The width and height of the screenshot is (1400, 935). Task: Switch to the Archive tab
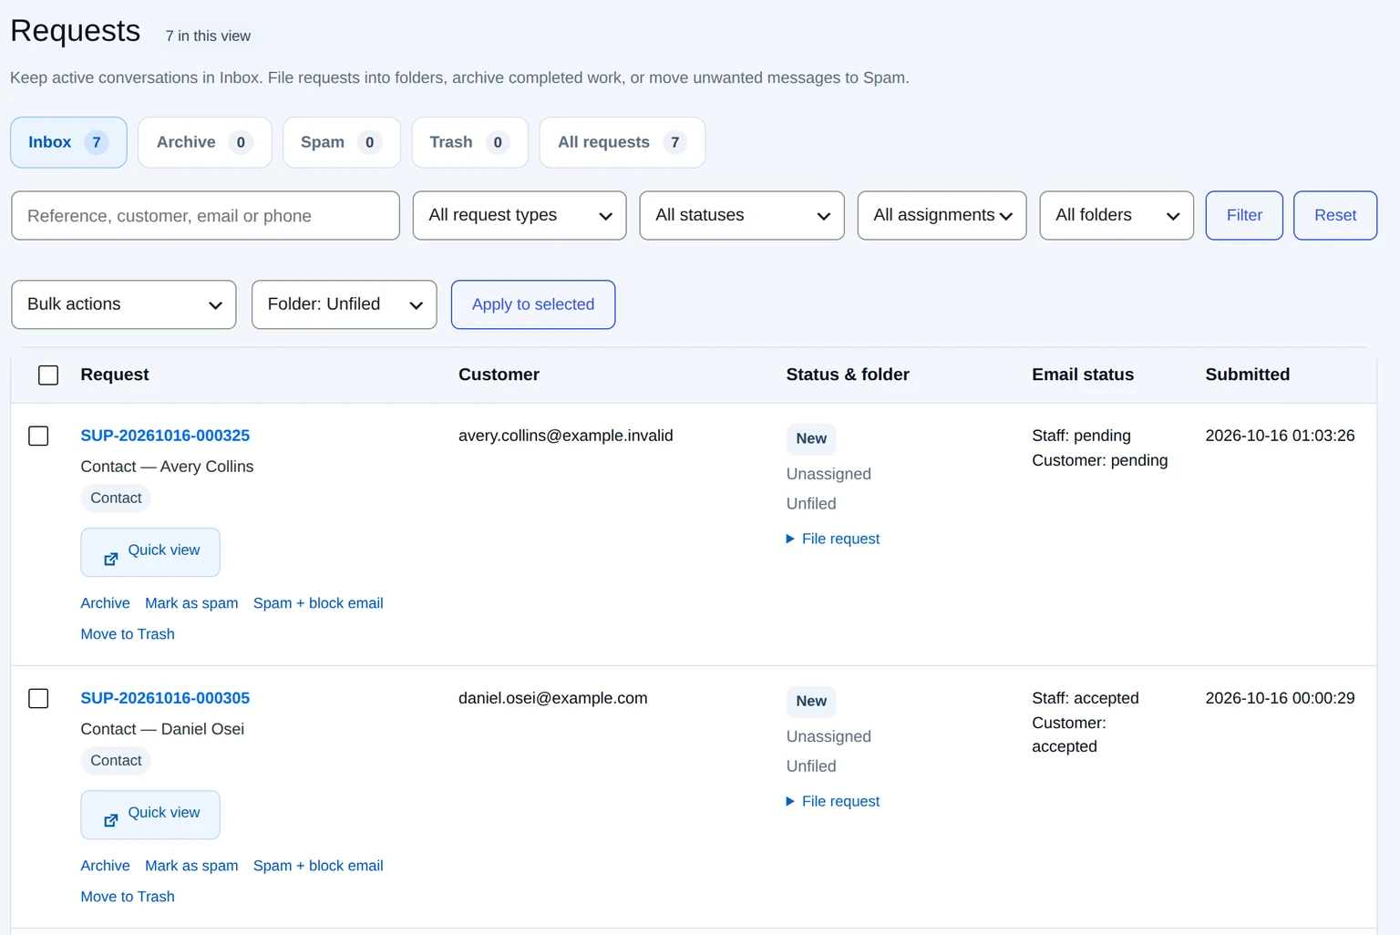(205, 142)
